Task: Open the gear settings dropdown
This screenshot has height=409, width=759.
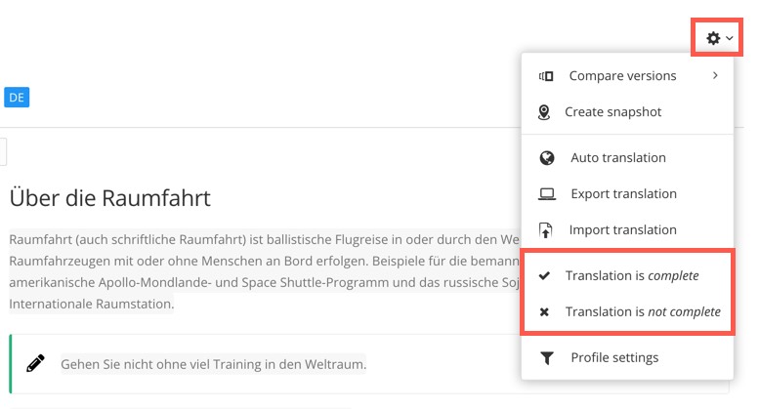Action: 719,39
